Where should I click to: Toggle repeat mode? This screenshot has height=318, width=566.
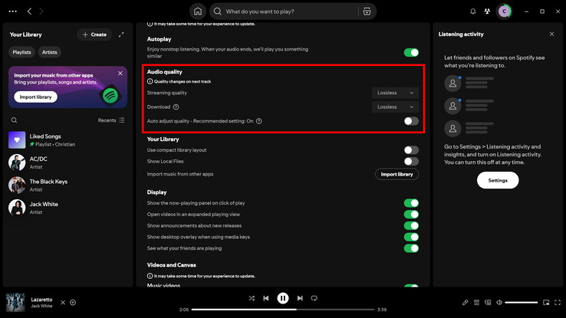point(314,298)
